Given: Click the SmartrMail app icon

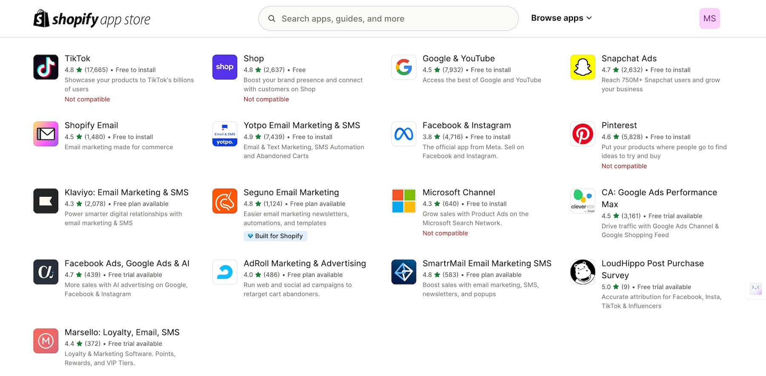Looking at the screenshot, I should 403,272.
